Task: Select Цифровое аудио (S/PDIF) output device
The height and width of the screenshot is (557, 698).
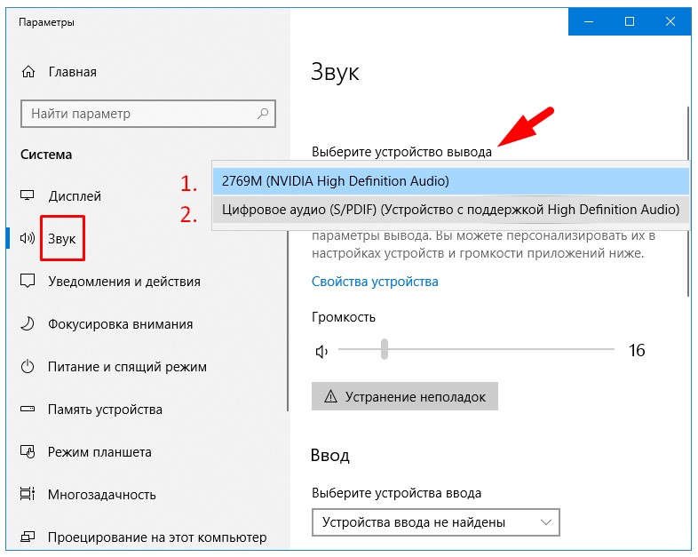Action: (451, 210)
